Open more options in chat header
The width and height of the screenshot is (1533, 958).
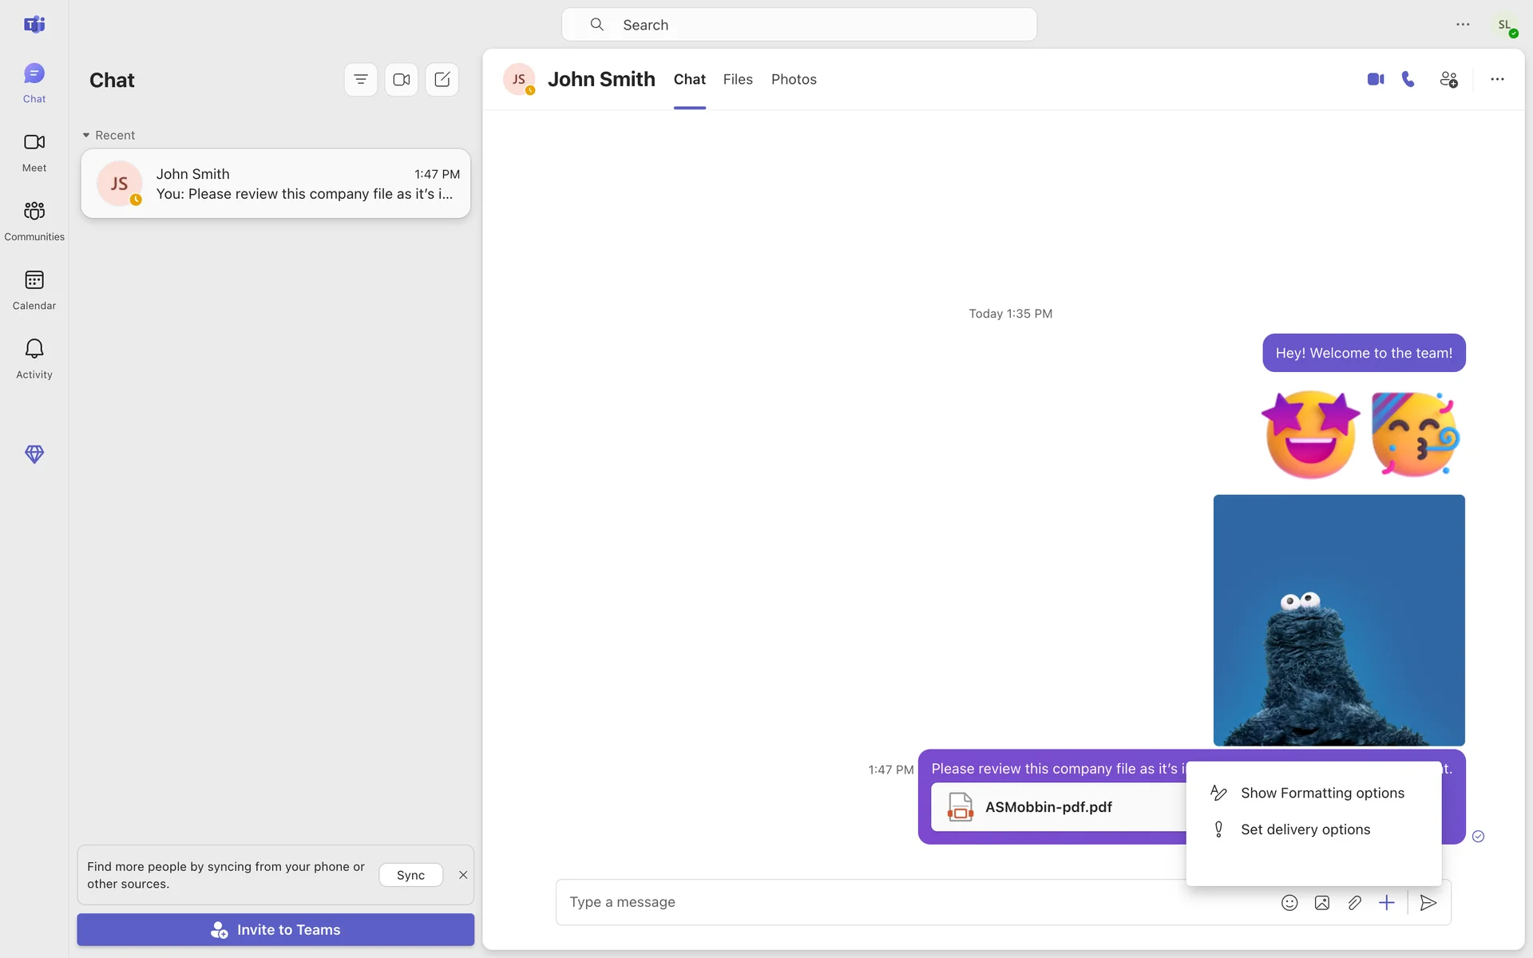pos(1497,79)
